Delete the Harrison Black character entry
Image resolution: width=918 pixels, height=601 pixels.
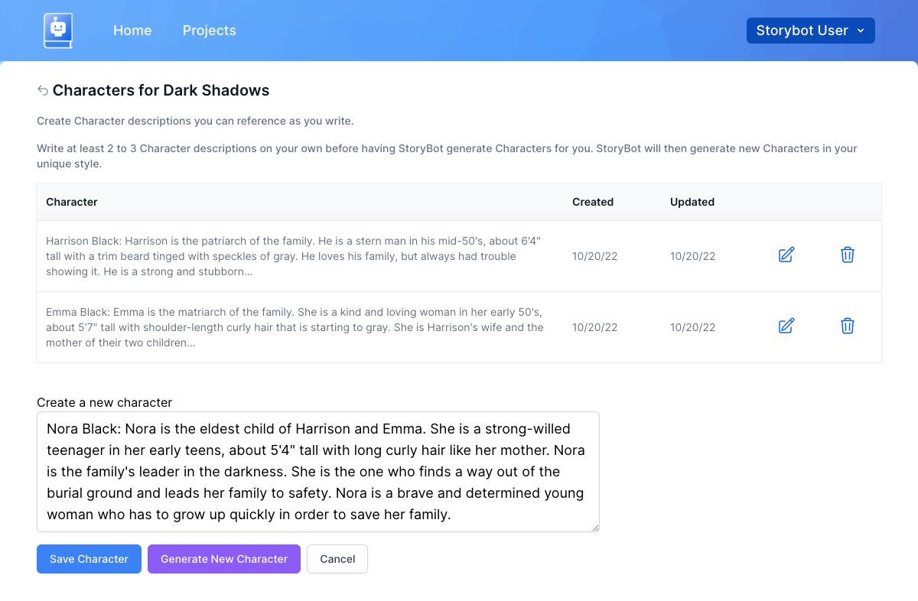pos(848,255)
